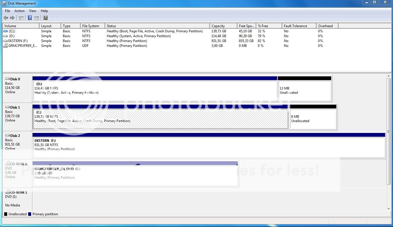Viewport: 393px width, 227px height.
Task: Select the (C:) drive icon in volume list
Action: 6,31
